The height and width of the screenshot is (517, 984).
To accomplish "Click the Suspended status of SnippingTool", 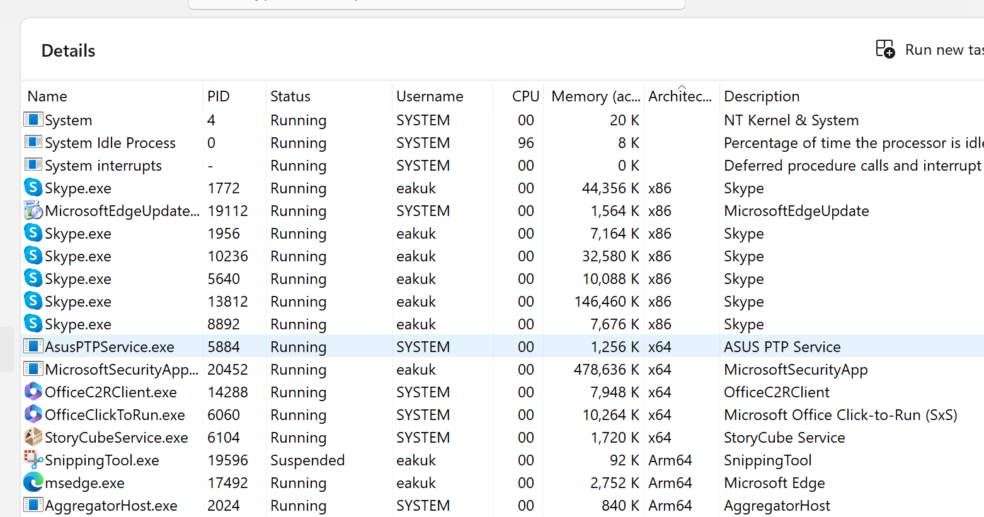I will pos(307,460).
